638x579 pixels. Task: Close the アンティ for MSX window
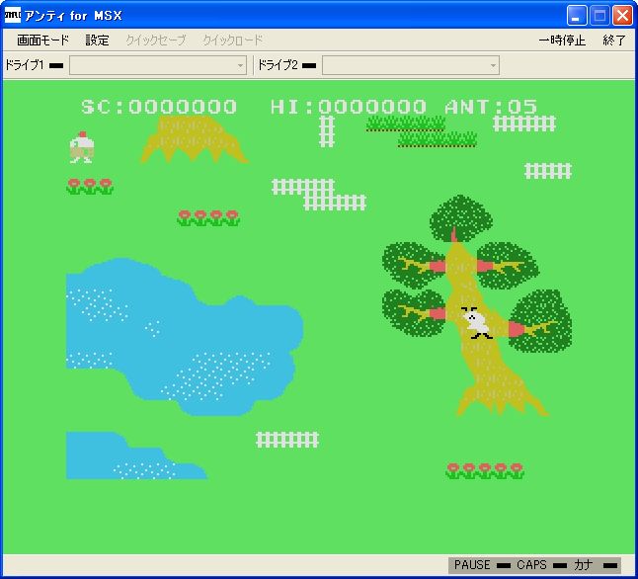[622, 16]
